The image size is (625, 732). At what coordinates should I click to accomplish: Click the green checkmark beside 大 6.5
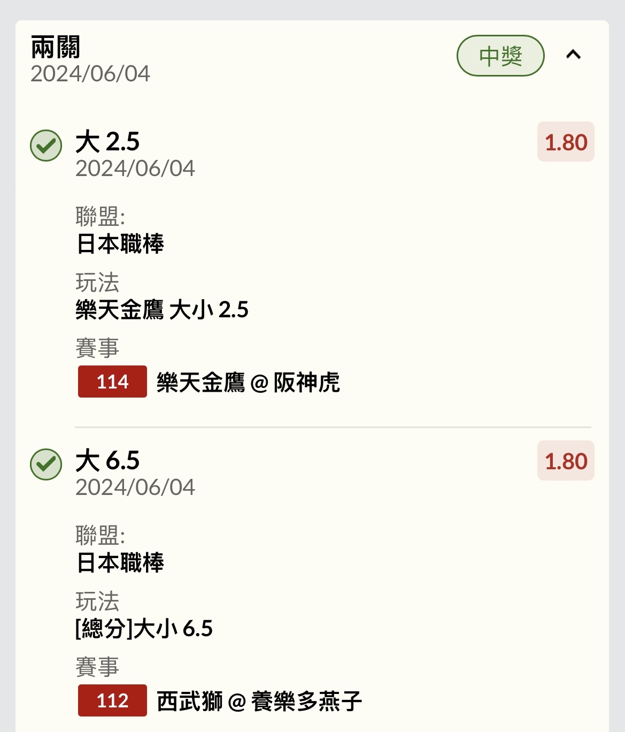tap(46, 464)
